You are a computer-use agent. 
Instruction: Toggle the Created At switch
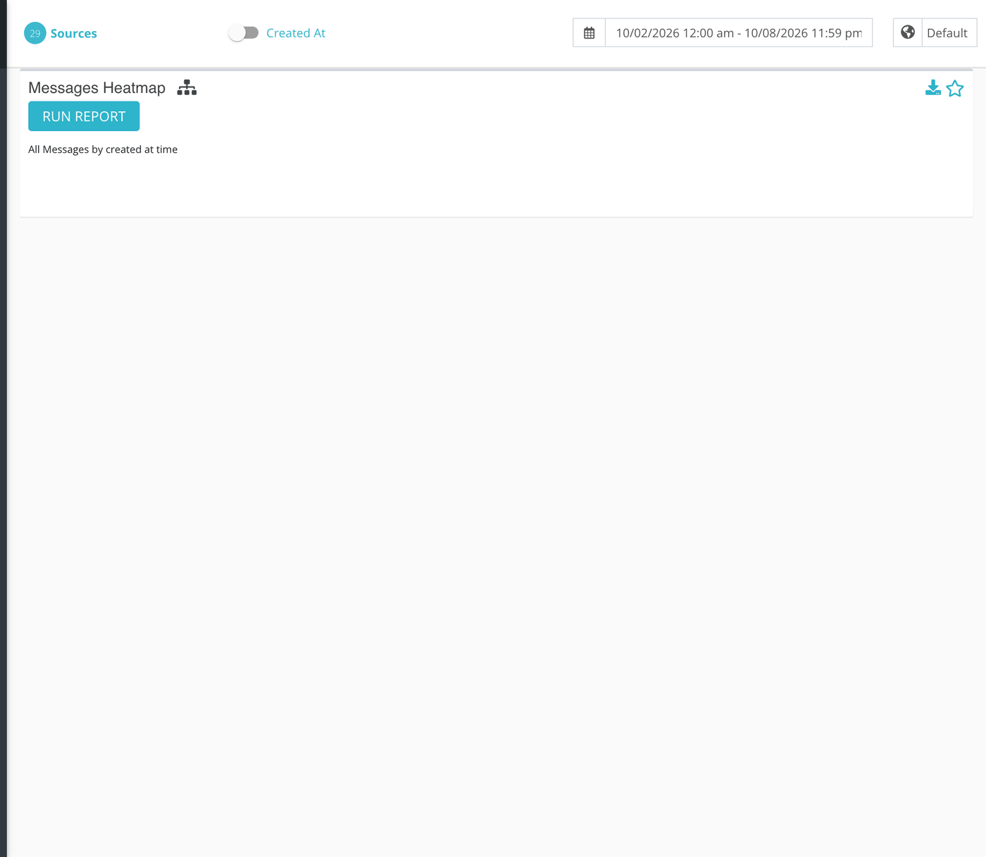tap(244, 33)
